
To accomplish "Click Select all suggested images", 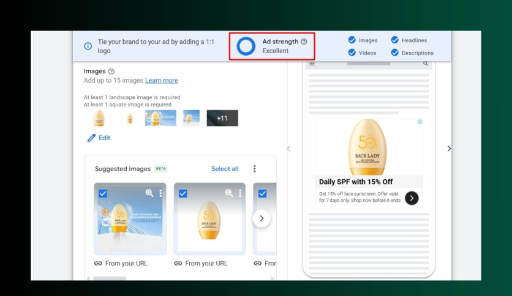I will pos(225,169).
